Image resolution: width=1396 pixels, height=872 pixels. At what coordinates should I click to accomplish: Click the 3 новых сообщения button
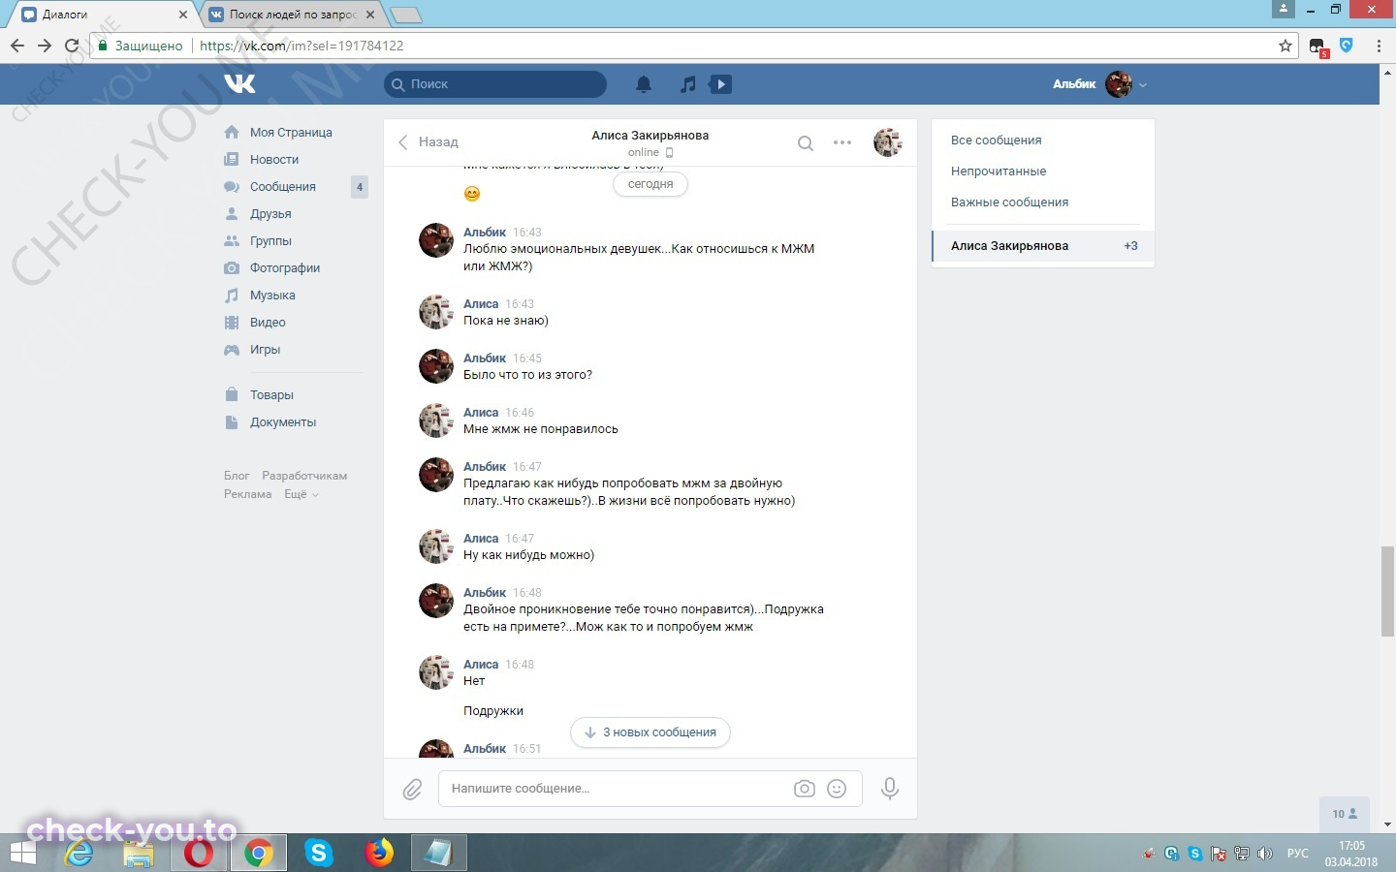tap(650, 732)
